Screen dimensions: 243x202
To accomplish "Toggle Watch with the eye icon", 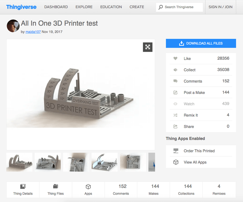I will pos(175,104).
